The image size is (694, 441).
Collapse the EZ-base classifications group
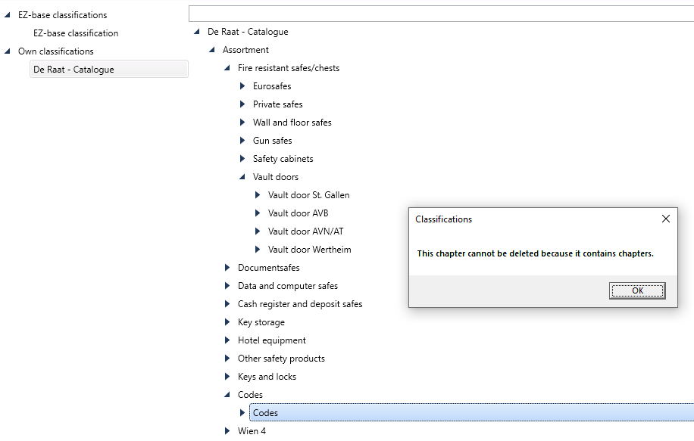coord(7,15)
